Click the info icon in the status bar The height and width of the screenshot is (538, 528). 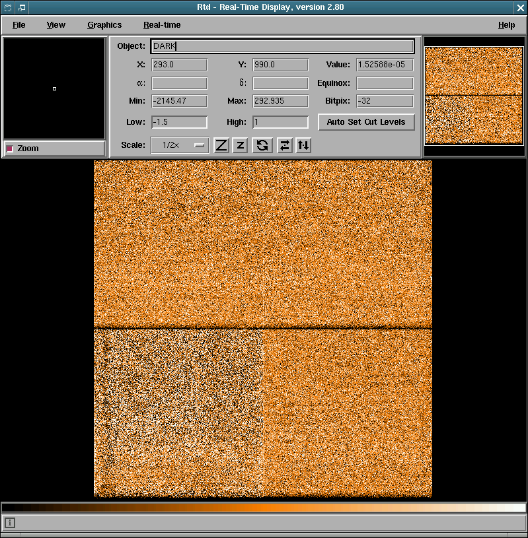(x=10, y=523)
